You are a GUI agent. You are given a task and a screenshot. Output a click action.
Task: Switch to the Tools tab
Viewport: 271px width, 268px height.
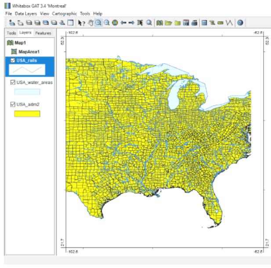pyautogui.click(x=11, y=33)
